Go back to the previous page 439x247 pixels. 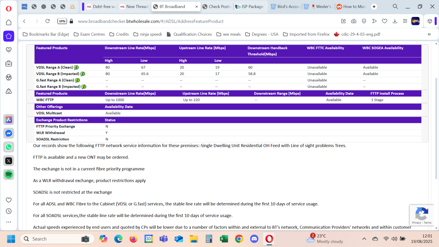click(x=24, y=21)
